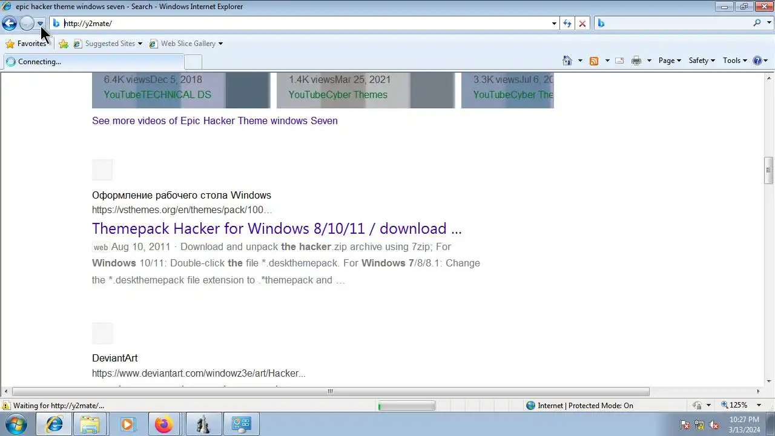
Task: Click 'Themepack Hacker for Windows 8/10/11' link
Action: (x=277, y=228)
